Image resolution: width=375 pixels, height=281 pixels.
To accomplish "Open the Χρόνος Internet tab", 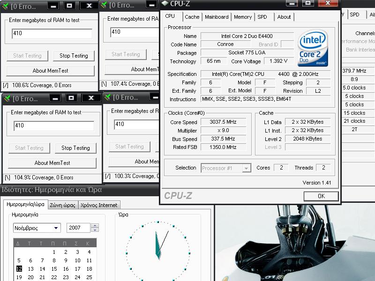I will pyautogui.click(x=99, y=205).
